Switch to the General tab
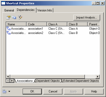This screenshot has height=97, width=106. 9,10
